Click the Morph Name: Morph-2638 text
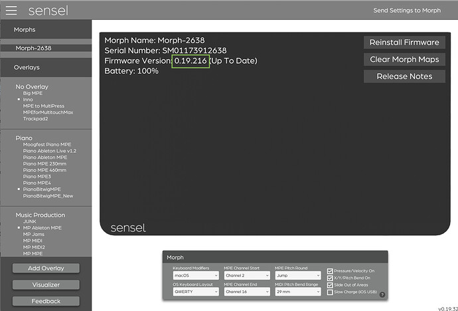This screenshot has height=311, width=458. coord(155,41)
